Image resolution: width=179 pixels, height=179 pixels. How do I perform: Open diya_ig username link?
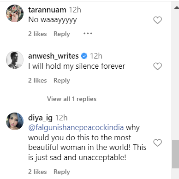[x=40, y=118]
